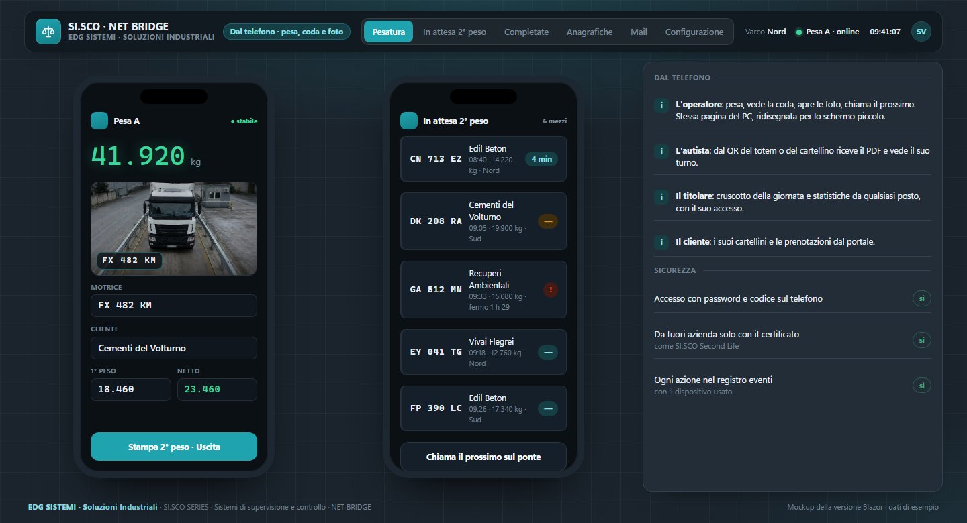Open the Mail tab
The image size is (967, 523).
(639, 32)
